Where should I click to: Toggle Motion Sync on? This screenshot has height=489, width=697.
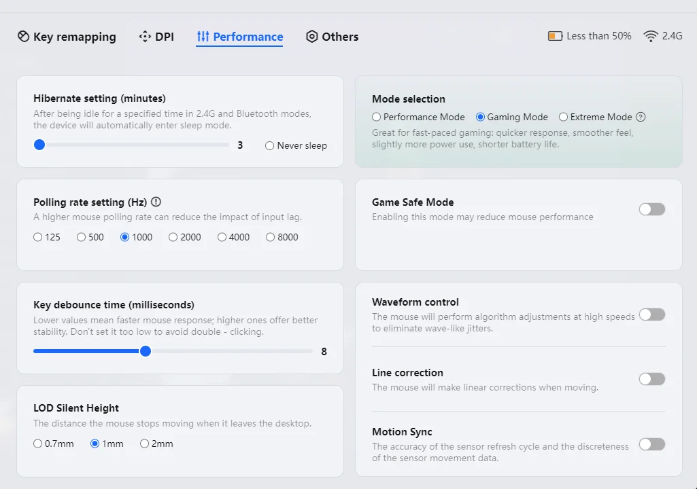(x=652, y=444)
